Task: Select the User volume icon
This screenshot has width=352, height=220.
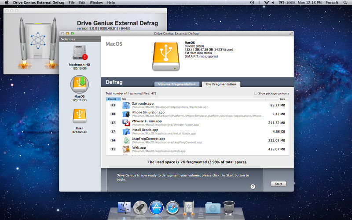Action: tap(80, 116)
